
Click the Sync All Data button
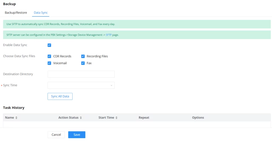[x=60, y=96]
